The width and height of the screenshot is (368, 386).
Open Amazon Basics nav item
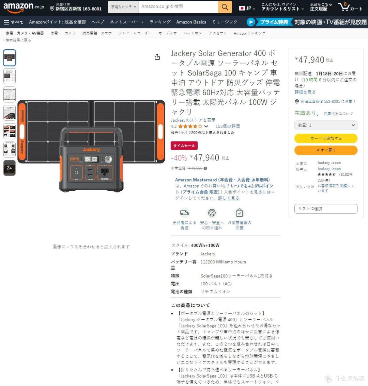coord(191,22)
